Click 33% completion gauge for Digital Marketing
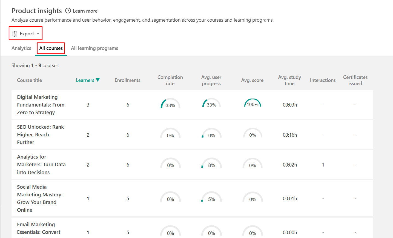This screenshot has height=238, width=393. point(170,103)
